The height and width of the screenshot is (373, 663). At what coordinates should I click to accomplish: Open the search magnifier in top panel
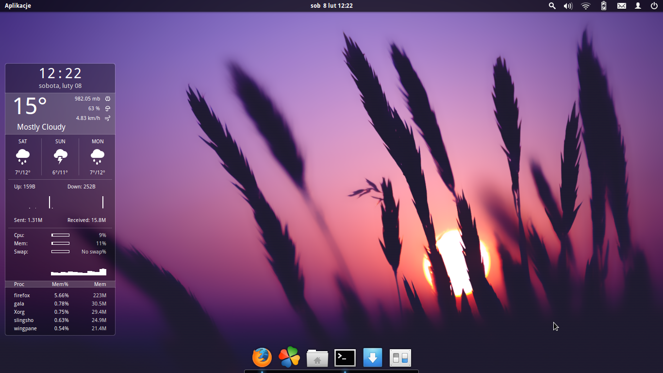(x=552, y=6)
